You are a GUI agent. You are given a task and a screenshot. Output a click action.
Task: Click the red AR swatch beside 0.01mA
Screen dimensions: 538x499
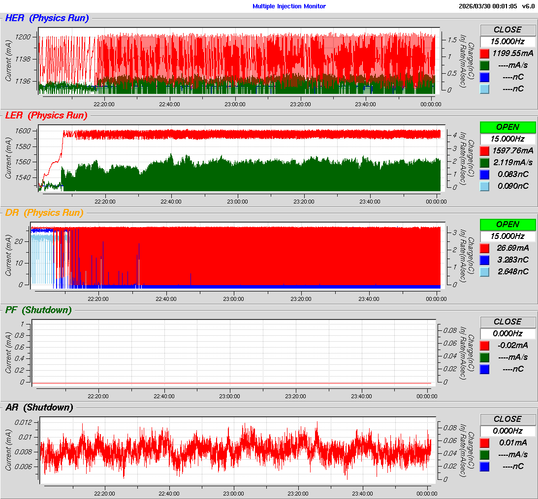point(484,442)
